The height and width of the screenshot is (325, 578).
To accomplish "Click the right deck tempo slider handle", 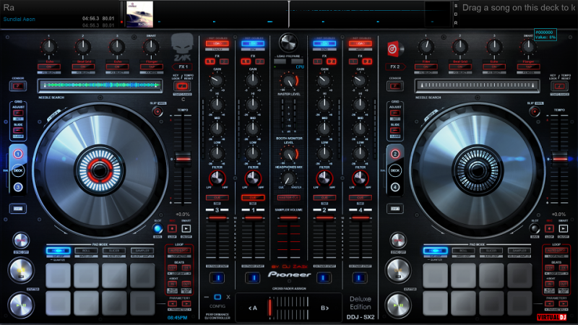I will [559, 159].
